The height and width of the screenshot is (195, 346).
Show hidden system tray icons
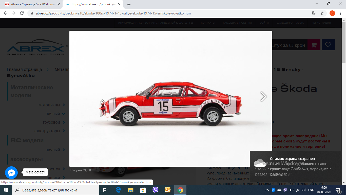click(x=267, y=190)
